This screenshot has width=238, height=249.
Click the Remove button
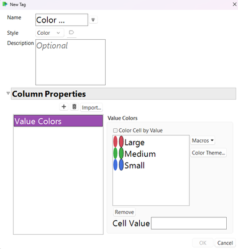[124, 212]
